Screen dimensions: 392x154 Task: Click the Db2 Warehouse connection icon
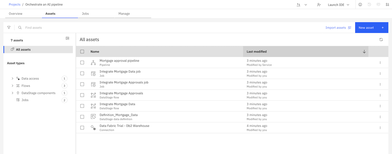[93, 128]
